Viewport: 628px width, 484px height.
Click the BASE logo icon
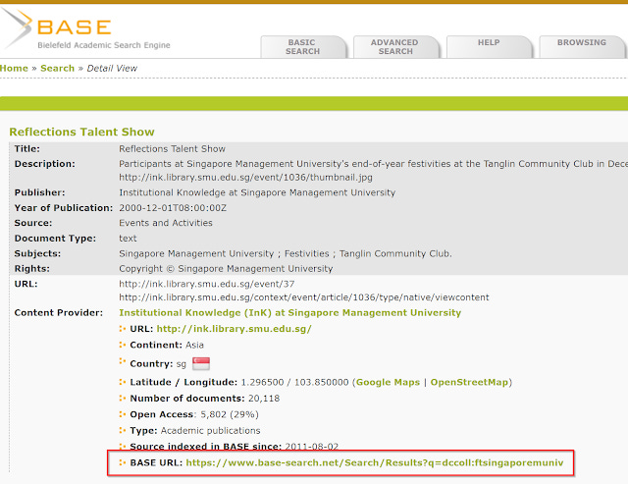pos(16,27)
